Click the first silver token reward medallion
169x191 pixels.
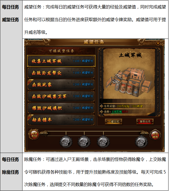click(66, 142)
